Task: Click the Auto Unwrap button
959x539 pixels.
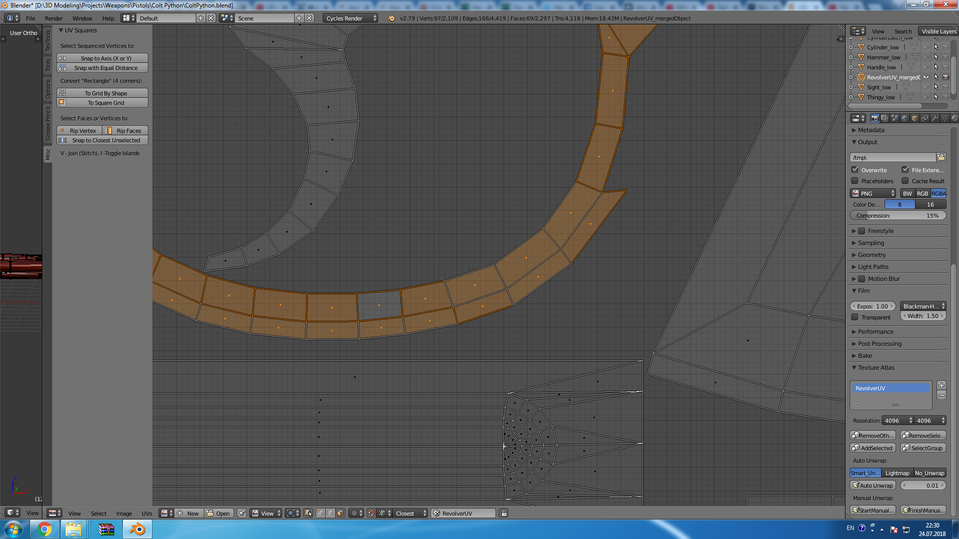Action: (x=873, y=485)
